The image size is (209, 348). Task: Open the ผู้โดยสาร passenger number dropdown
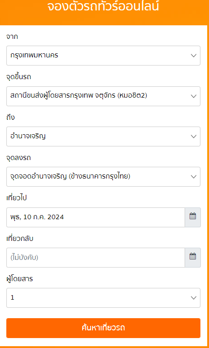[x=103, y=298]
